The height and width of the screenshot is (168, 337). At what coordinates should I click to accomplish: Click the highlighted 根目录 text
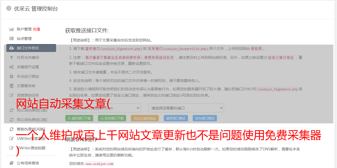click(256, 49)
